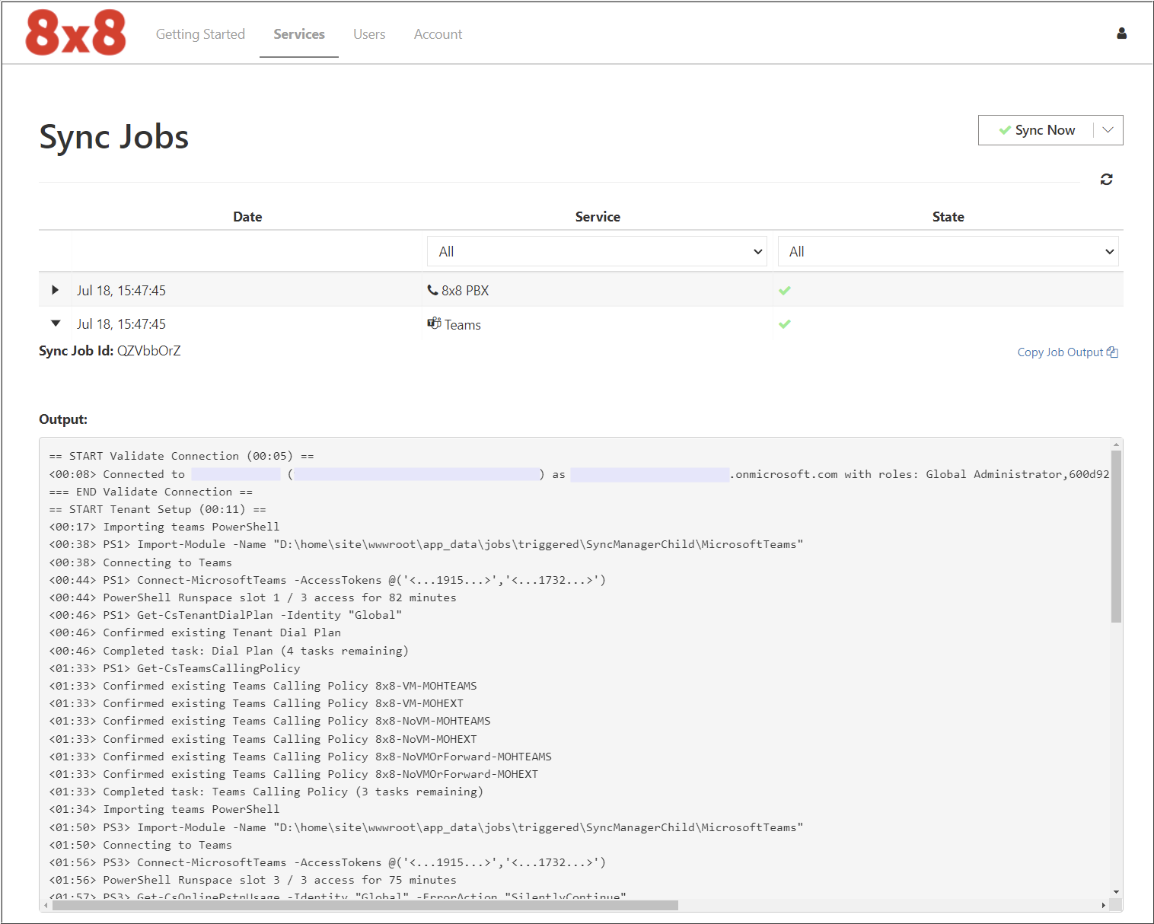Open the Service filter dropdown
1154x924 pixels.
click(596, 251)
